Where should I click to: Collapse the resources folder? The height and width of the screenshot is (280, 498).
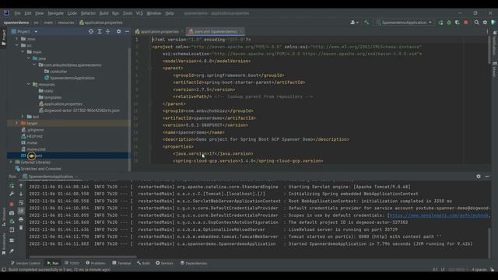pyautogui.click(x=28, y=84)
